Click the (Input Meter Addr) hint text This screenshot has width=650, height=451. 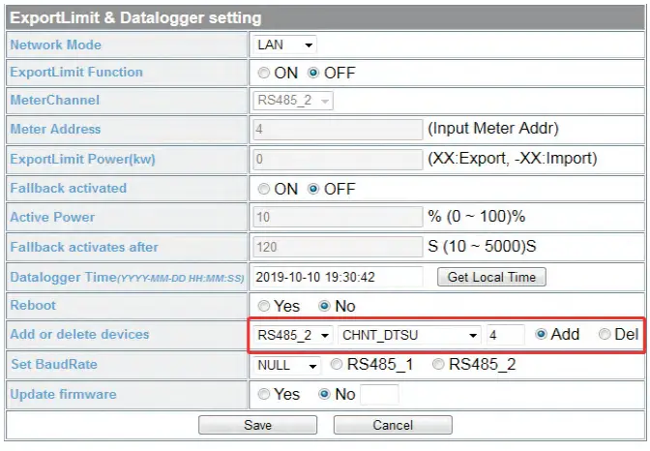(493, 129)
